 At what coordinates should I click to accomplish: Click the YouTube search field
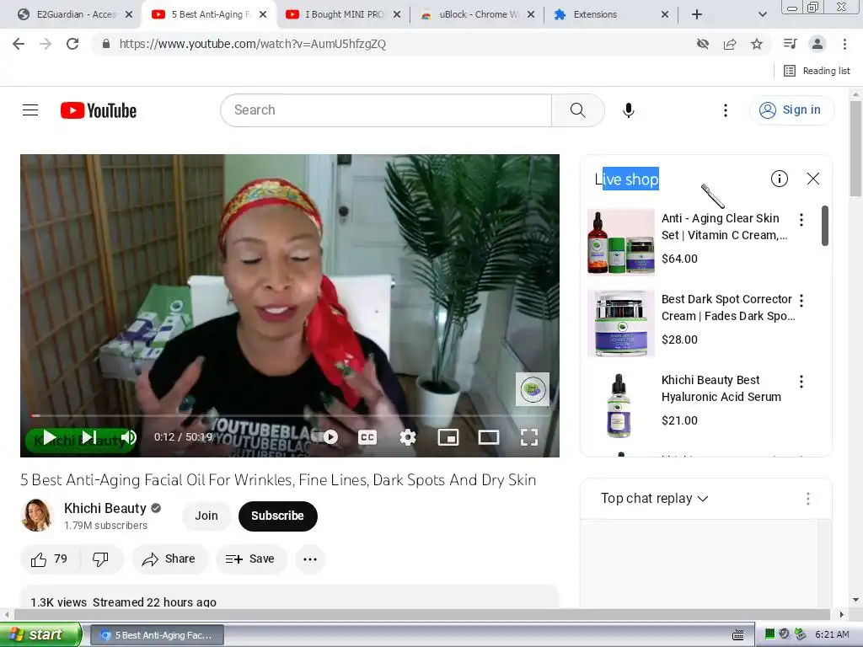[386, 110]
